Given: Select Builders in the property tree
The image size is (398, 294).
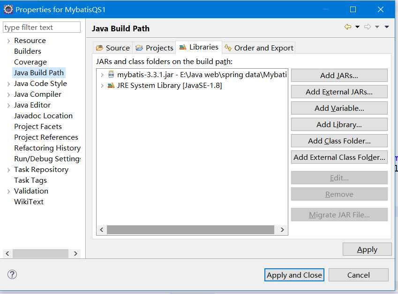Looking at the screenshot, I should (x=28, y=51).
